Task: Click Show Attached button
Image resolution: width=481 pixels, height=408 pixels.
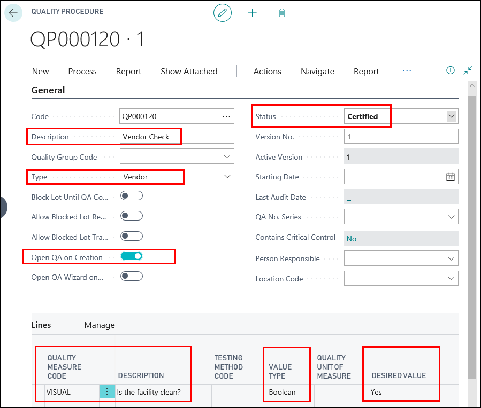Action: coord(189,71)
